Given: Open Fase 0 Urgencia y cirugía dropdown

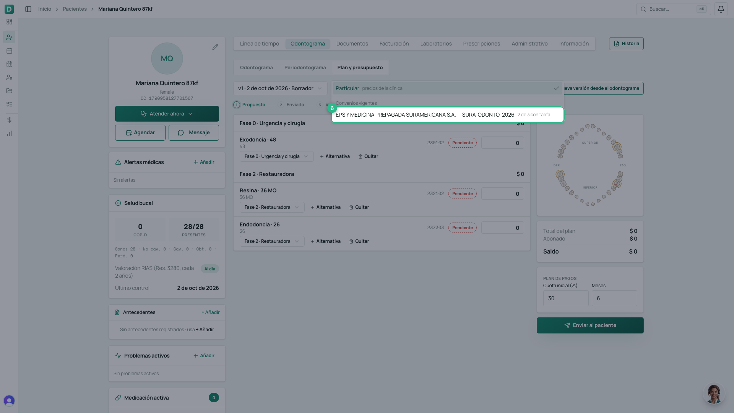Looking at the screenshot, I should click(x=276, y=156).
